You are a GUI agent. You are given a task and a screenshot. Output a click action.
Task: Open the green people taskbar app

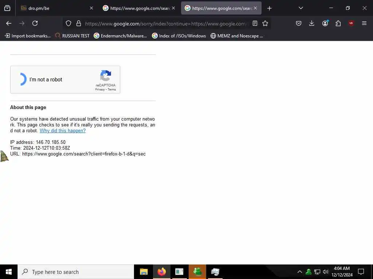197,272
